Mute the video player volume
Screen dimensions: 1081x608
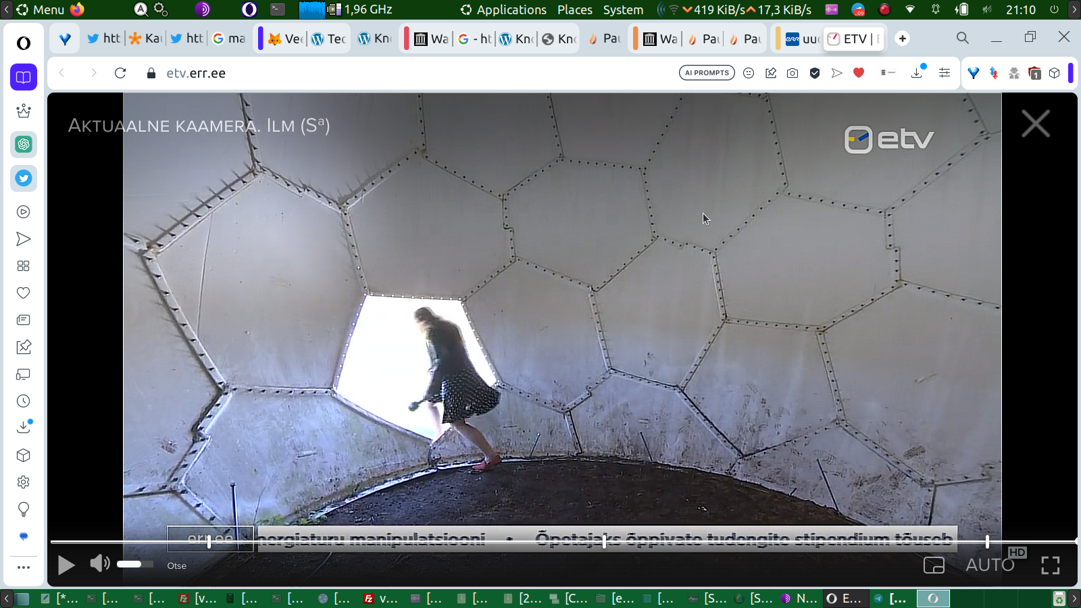99,563
